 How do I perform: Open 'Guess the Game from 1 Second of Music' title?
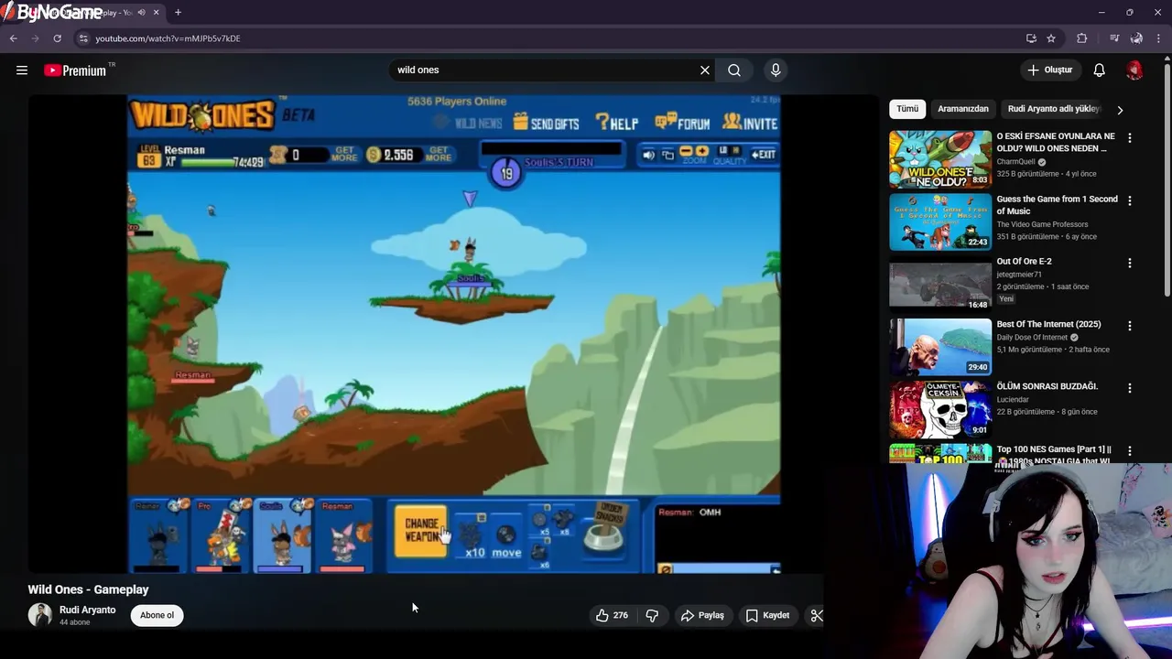tap(1057, 205)
